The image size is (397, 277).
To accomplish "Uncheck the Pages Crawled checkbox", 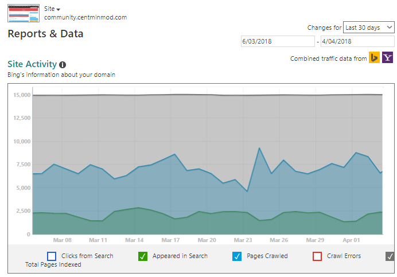I will [x=237, y=256].
